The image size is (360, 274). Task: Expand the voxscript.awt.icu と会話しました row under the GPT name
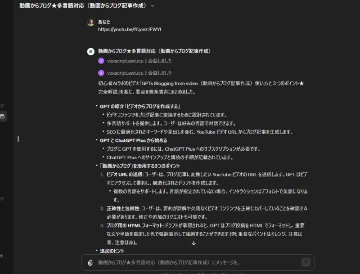[x=139, y=61]
